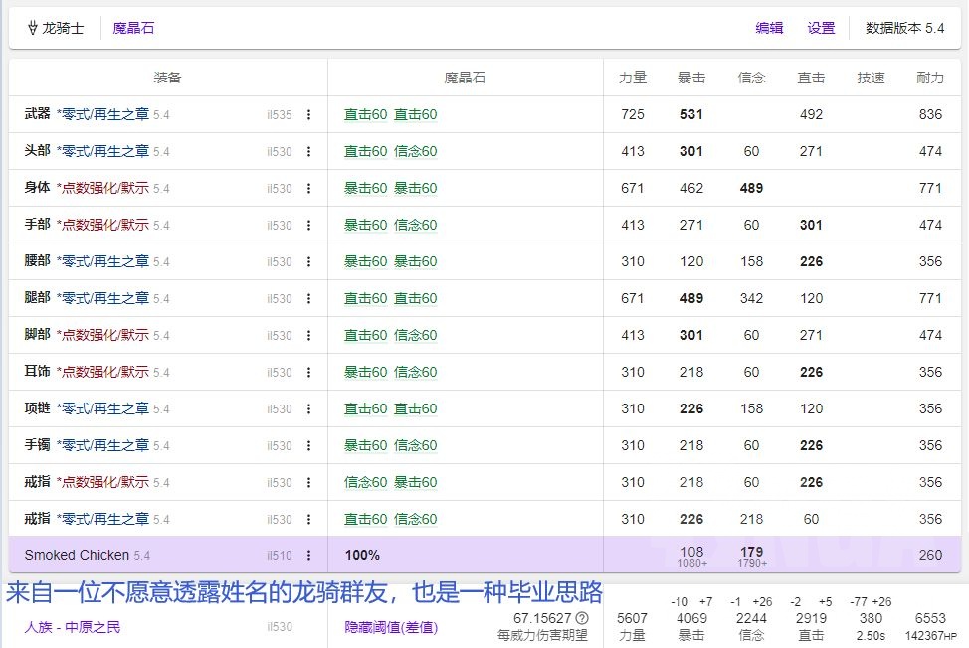Open the kebab menu on the 头部 head row

pyautogui.click(x=309, y=151)
